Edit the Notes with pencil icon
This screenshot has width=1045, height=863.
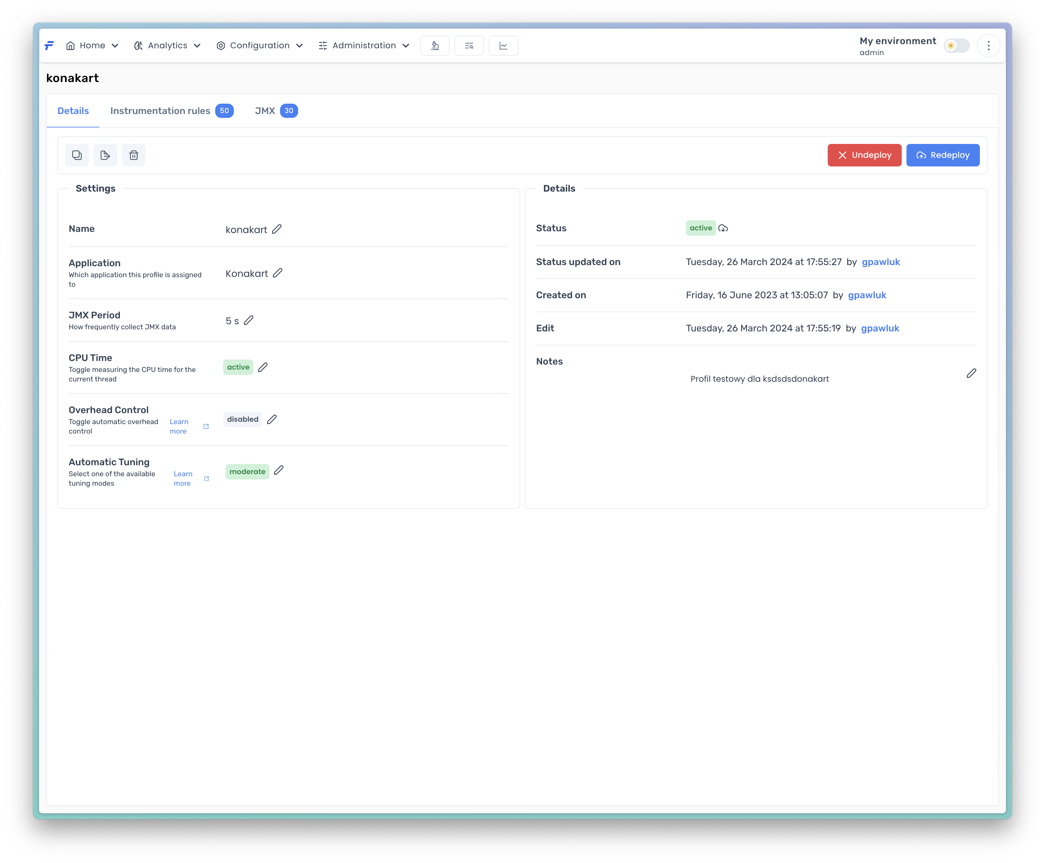972,373
